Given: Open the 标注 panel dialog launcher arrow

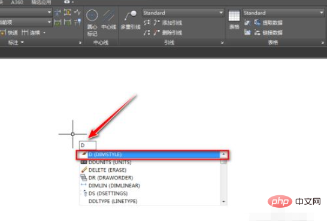Looking at the screenshot, I should point(80,43).
